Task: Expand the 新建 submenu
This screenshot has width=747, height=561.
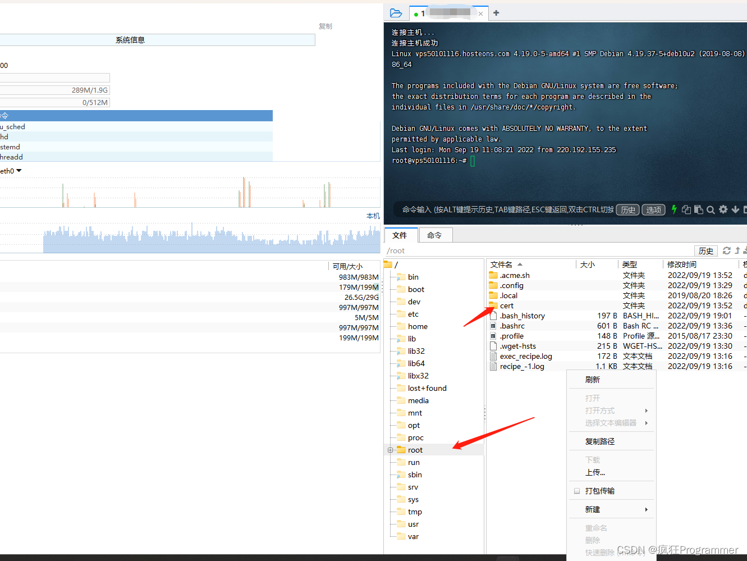Action: pyautogui.click(x=612, y=509)
